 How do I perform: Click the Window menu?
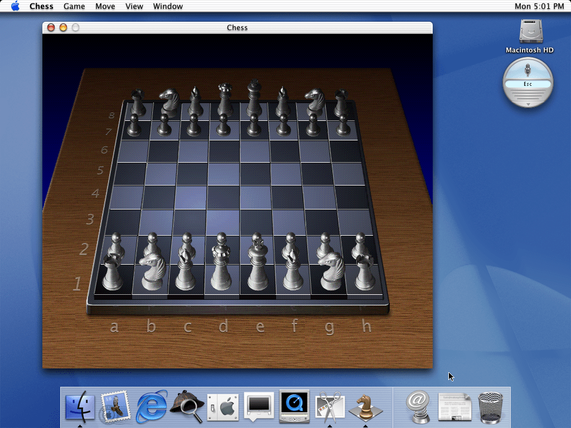click(168, 6)
